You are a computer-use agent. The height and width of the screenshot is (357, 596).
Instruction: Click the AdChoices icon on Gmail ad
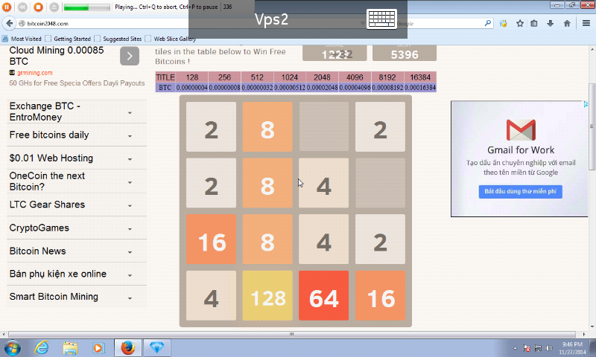[586, 104]
